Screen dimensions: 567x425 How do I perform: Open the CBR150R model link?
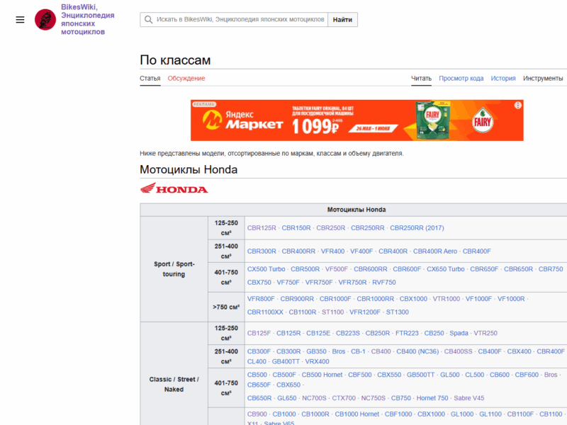[x=296, y=228]
